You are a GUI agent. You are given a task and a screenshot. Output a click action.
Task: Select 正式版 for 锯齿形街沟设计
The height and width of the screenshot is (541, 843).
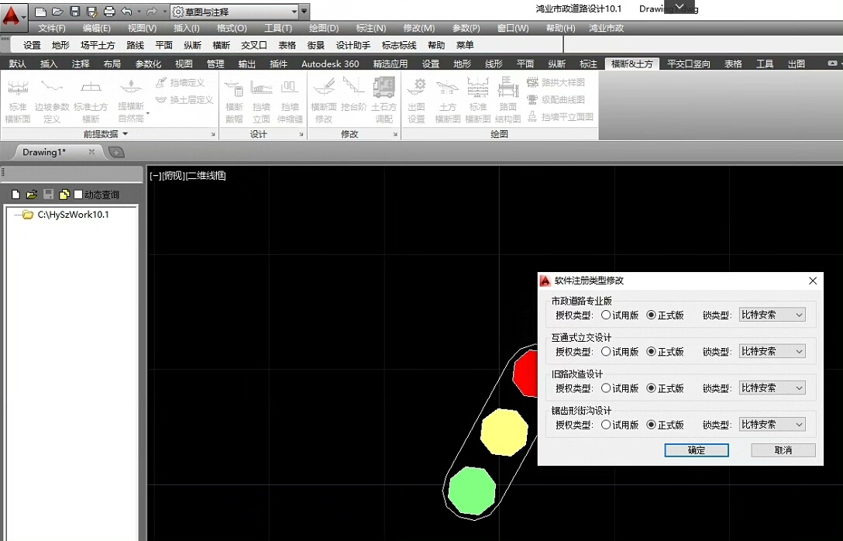point(665,425)
